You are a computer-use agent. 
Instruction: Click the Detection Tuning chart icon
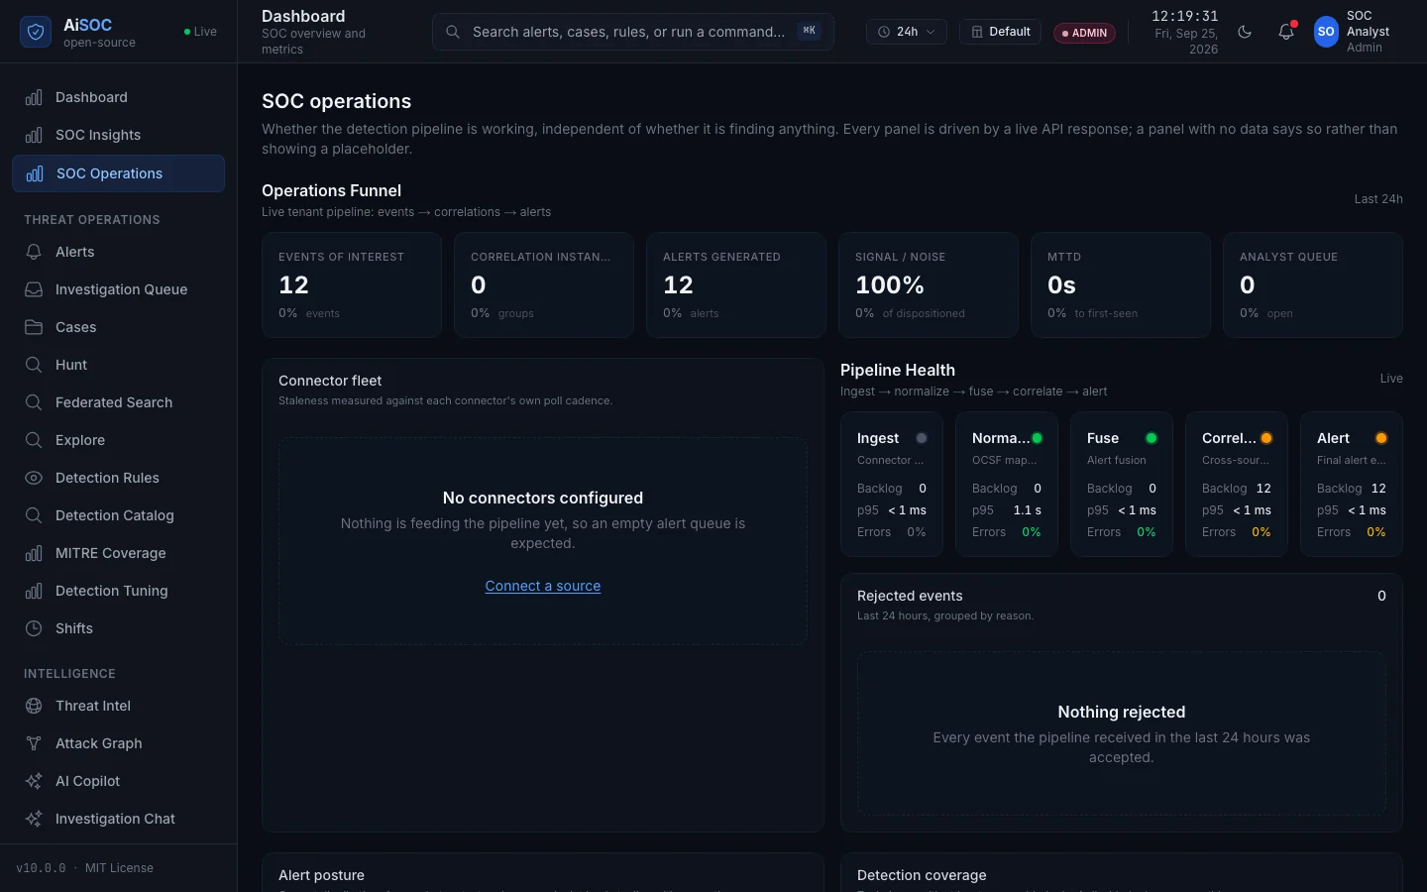pyautogui.click(x=34, y=591)
